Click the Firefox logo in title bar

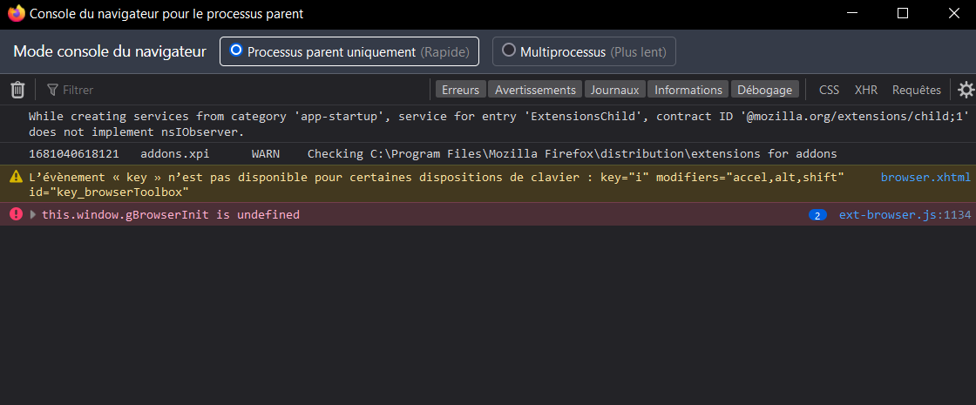(16, 14)
